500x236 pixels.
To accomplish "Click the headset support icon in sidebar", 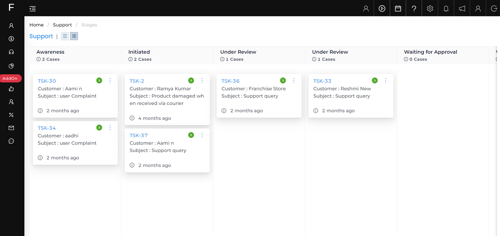I will pos(11,52).
